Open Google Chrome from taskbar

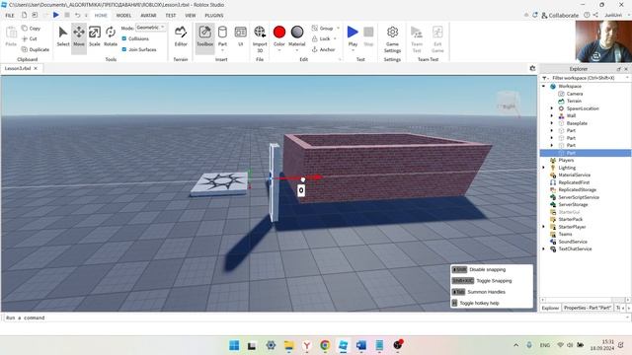click(x=325, y=345)
